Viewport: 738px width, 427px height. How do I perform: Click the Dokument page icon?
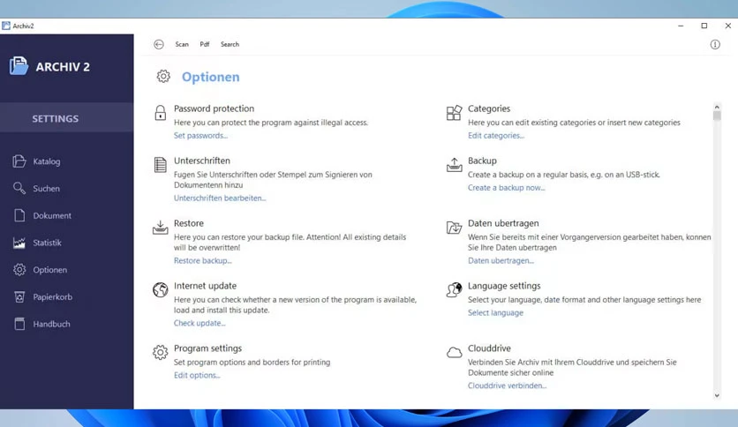[x=19, y=215]
